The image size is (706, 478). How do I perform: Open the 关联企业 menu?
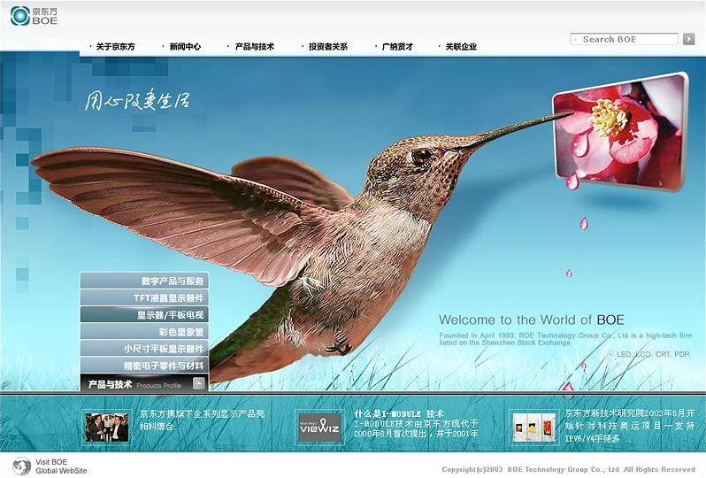461,46
